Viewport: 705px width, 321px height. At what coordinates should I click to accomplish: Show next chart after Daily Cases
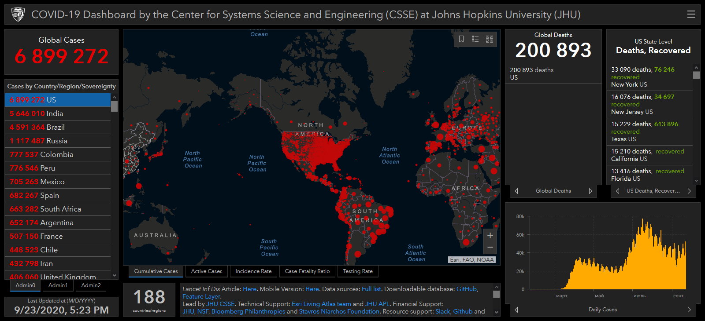point(689,310)
